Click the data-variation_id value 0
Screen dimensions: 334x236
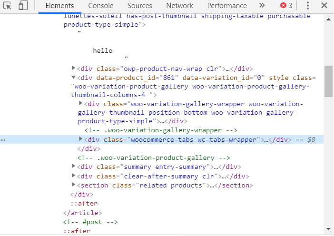pos(259,78)
